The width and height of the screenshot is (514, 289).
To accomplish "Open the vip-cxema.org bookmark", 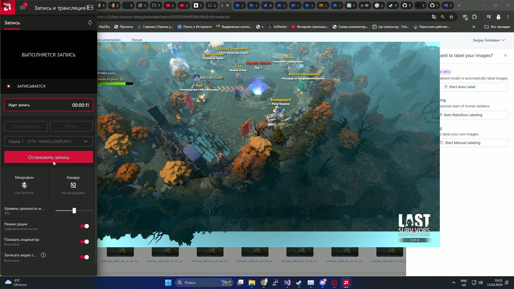I will click(x=391, y=27).
